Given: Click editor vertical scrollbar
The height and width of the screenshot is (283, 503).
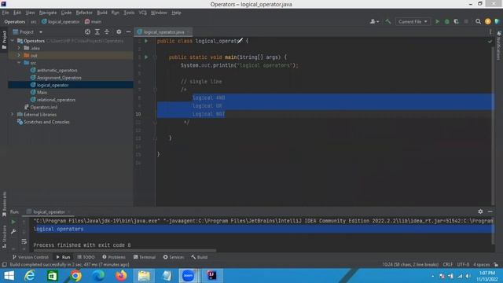Looking at the screenshot, I should click(493, 125).
